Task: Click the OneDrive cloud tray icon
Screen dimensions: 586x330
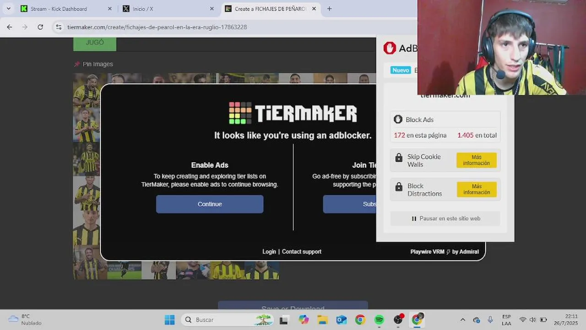Action: (x=476, y=320)
